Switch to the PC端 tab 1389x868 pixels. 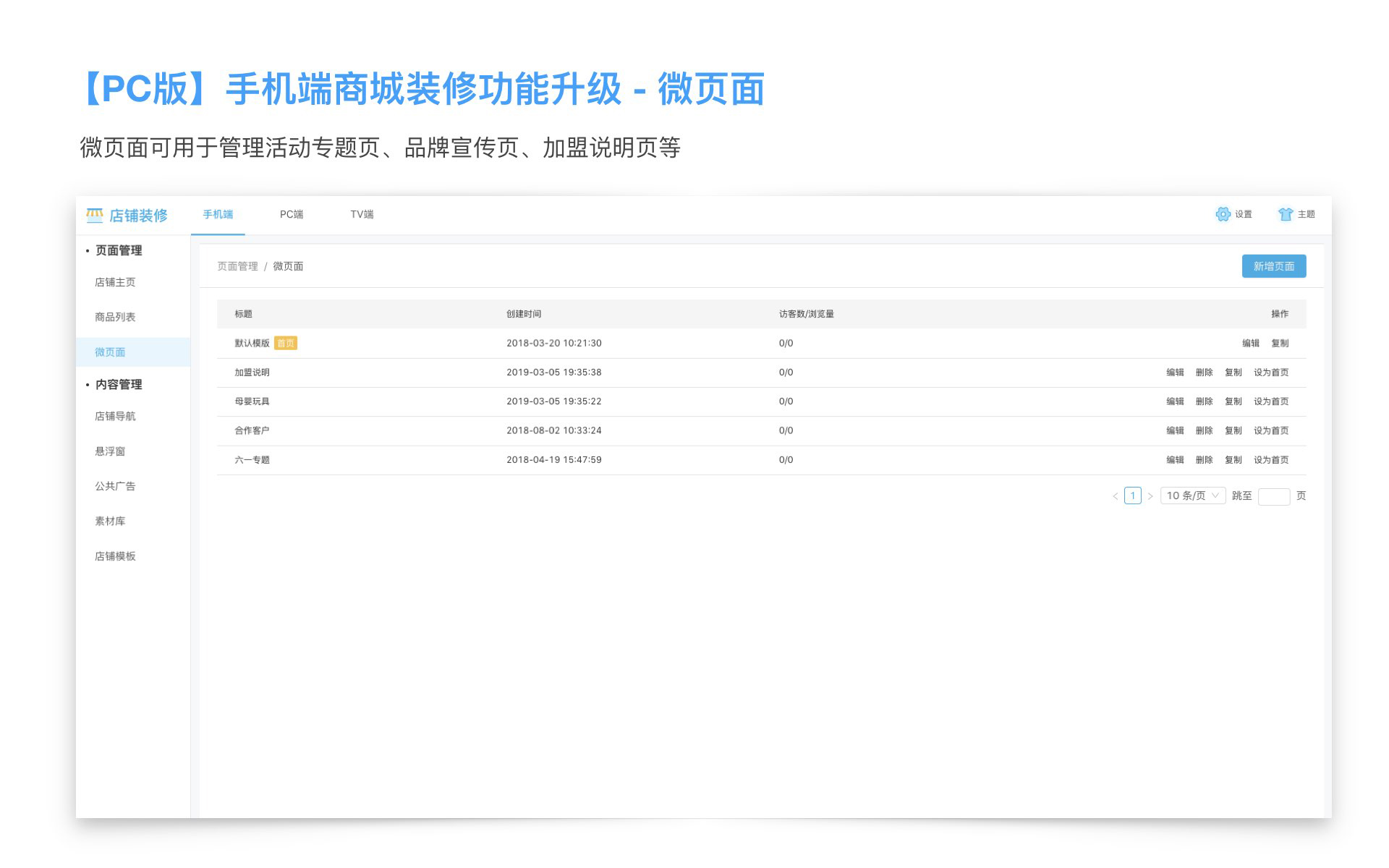pyautogui.click(x=292, y=214)
